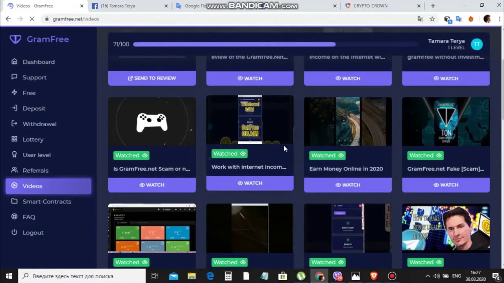Screen dimensions: 504x283
Task: Click the folder icon beside Smart-Contracts
Action: click(x=15, y=201)
